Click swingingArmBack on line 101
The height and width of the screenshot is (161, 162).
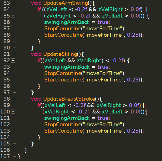67,118
